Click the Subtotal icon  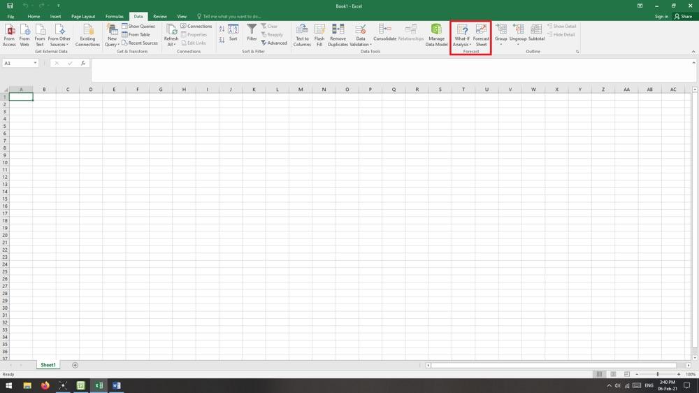[536, 34]
